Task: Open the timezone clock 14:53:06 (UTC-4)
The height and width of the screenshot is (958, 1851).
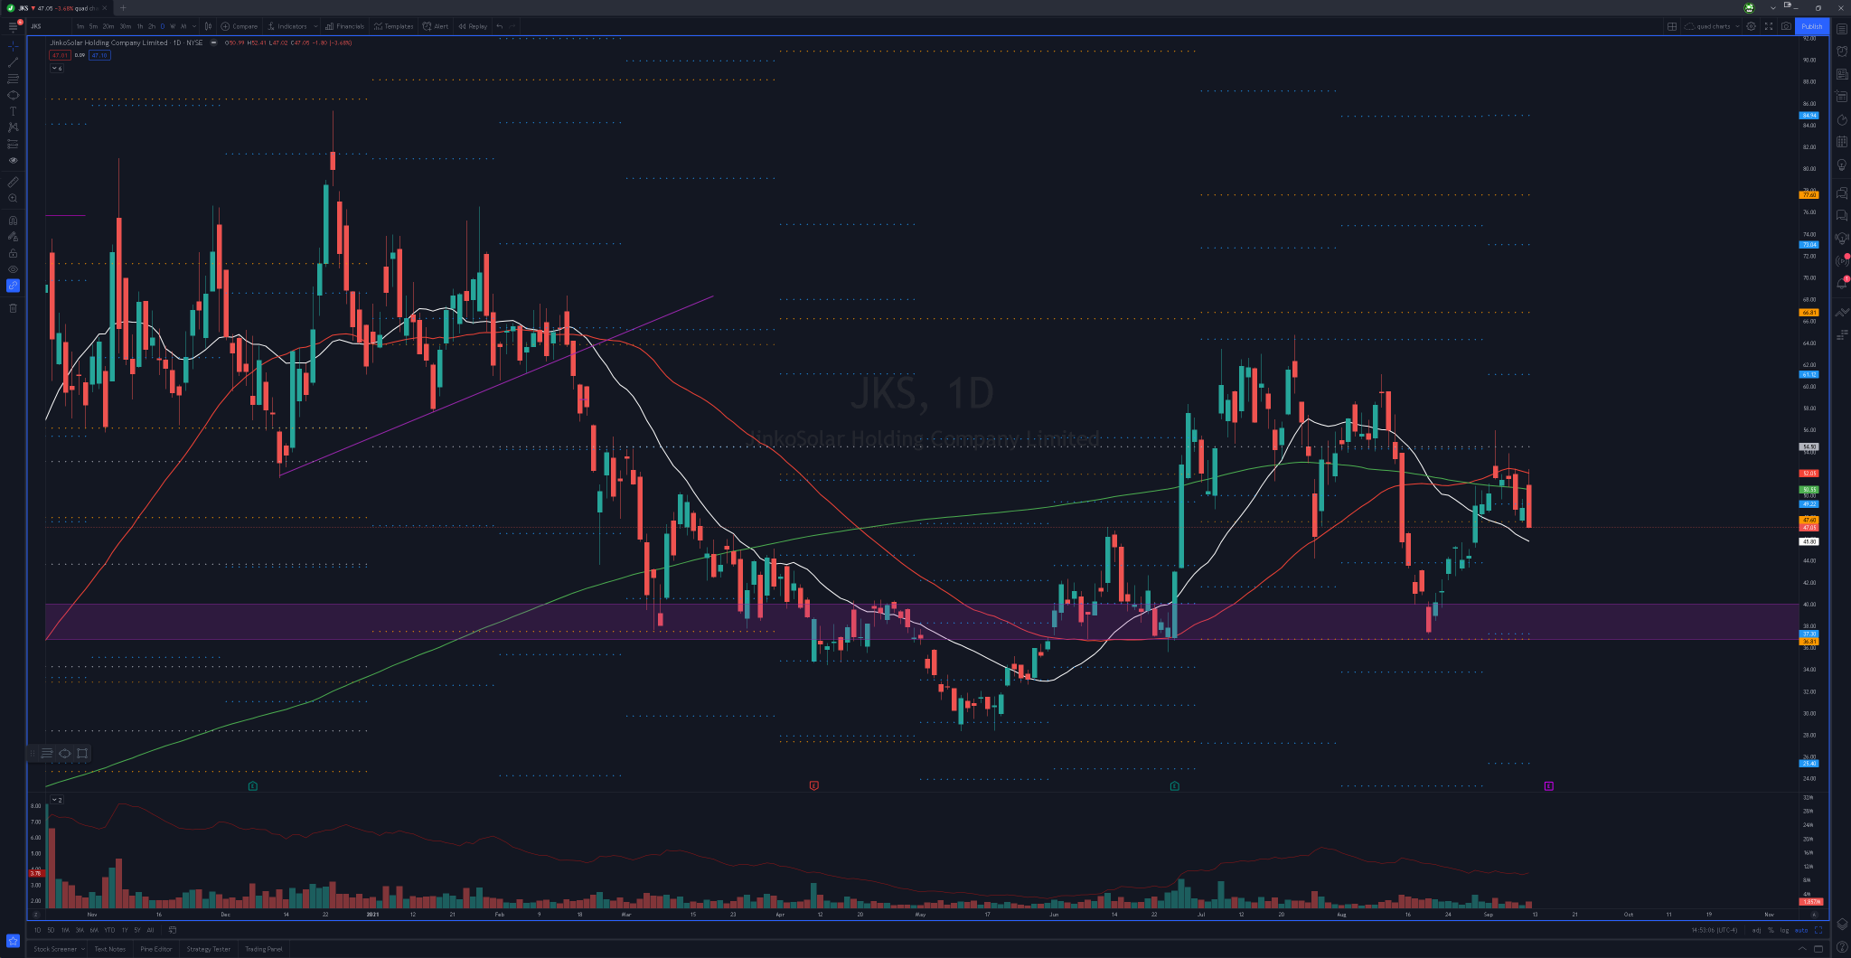Action: [1715, 930]
